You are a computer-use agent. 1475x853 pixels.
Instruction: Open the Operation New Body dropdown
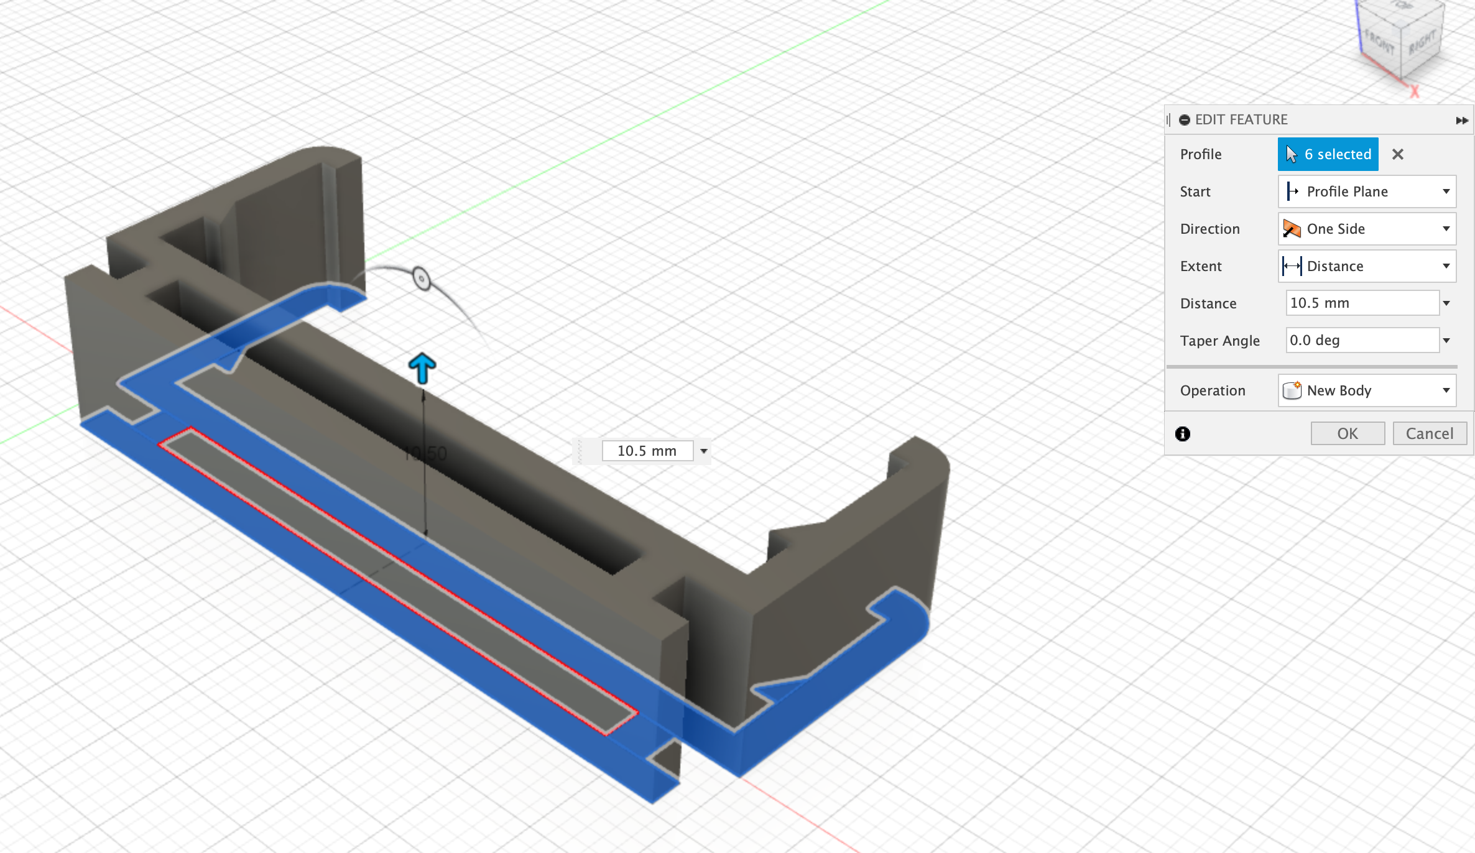1367,390
